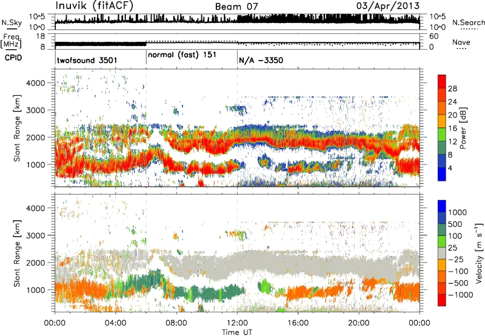Click the '04:00' time axis tick label

tap(115, 323)
